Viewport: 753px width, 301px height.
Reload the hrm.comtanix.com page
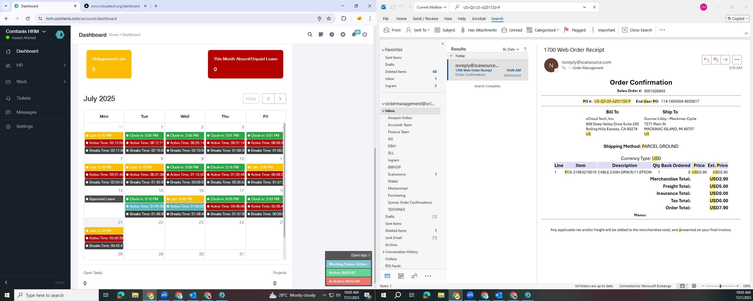pos(28,19)
